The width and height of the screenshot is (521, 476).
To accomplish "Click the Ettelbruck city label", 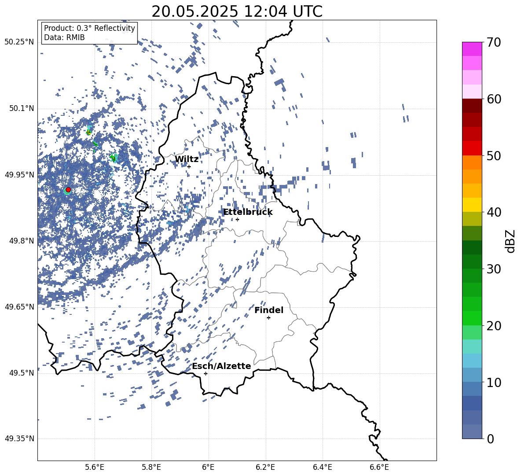I will pyautogui.click(x=248, y=212).
